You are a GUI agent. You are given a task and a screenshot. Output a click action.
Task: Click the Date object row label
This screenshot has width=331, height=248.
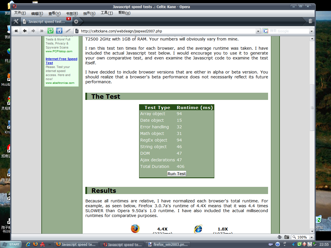152,120
